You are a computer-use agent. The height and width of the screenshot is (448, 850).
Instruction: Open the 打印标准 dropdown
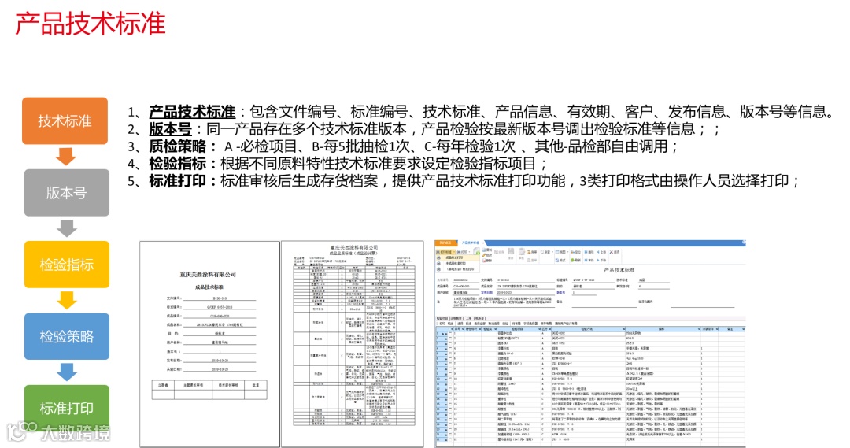point(445,252)
